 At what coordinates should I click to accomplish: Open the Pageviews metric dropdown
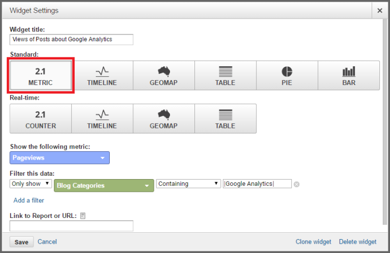click(60, 158)
